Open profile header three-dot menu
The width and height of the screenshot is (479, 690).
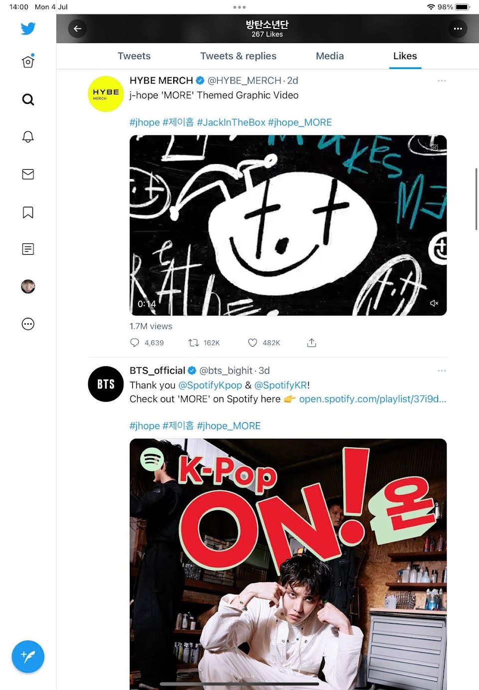coord(458,28)
